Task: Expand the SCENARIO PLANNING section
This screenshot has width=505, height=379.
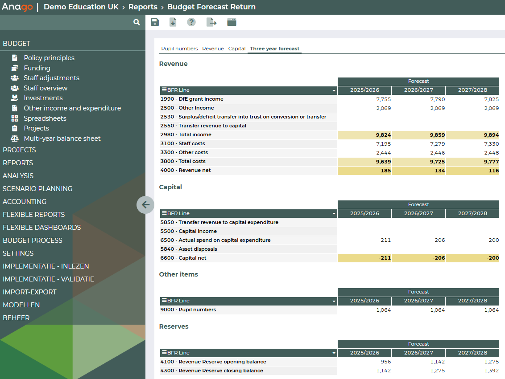Action: point(37,189)
